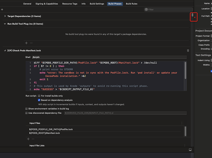
Task: Enable For install builds only checkbox
Action: [x=39, y=96]
